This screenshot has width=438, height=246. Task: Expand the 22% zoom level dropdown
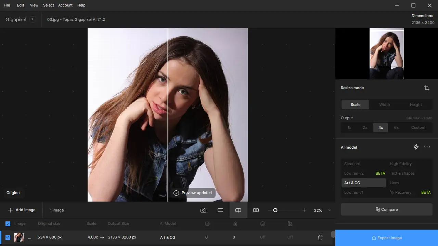330,210
